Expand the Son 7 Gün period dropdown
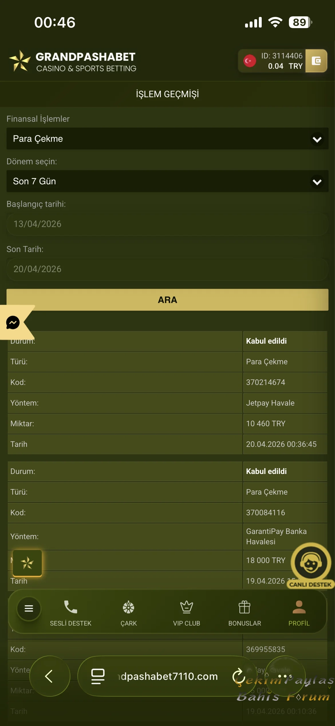This screenshot has height=726, width=335. click(x=167, y=181)
